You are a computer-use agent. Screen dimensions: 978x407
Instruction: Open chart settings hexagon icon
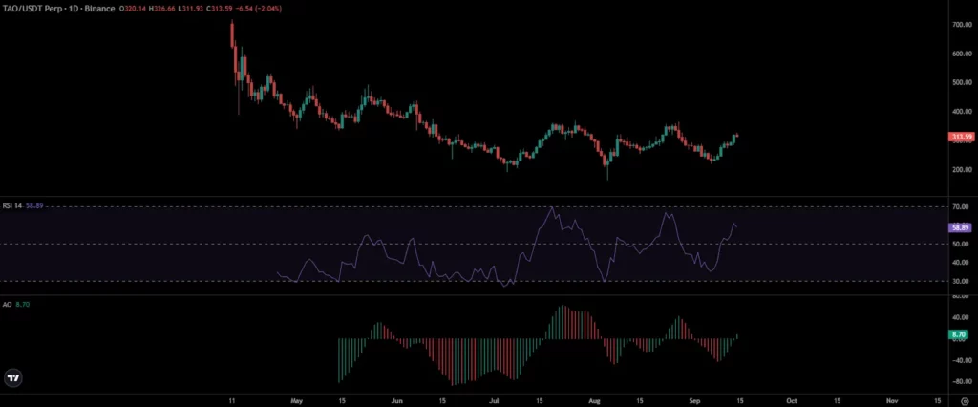[x=965, y=401]
